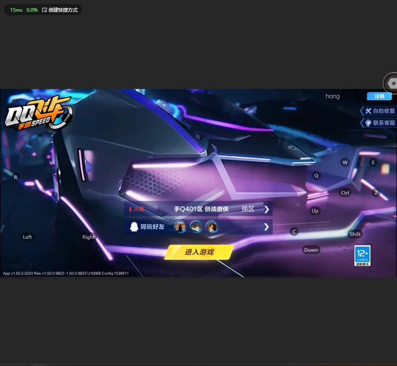Click the App version text line

click(x=66, y=273)
